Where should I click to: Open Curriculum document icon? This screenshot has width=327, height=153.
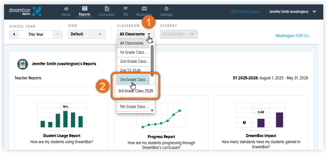pyautogui.click(x=107, y=9)
